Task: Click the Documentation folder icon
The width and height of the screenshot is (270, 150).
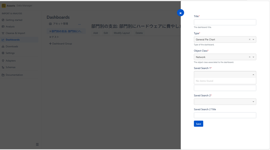Action: click(3, 75)
